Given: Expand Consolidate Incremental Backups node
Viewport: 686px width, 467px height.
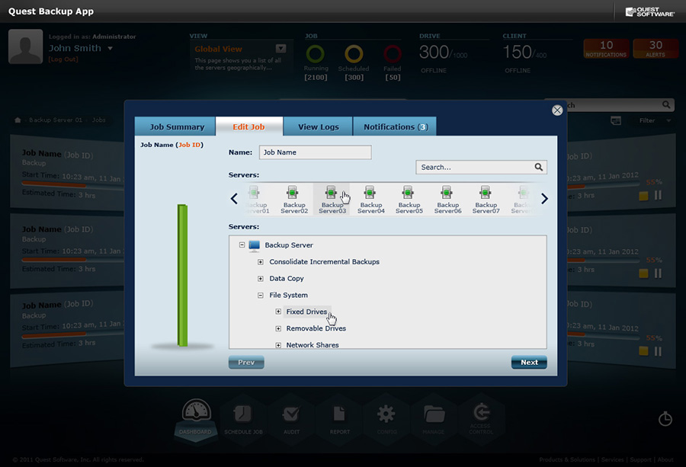Looking at the screenshot, I should click(261, 262).
